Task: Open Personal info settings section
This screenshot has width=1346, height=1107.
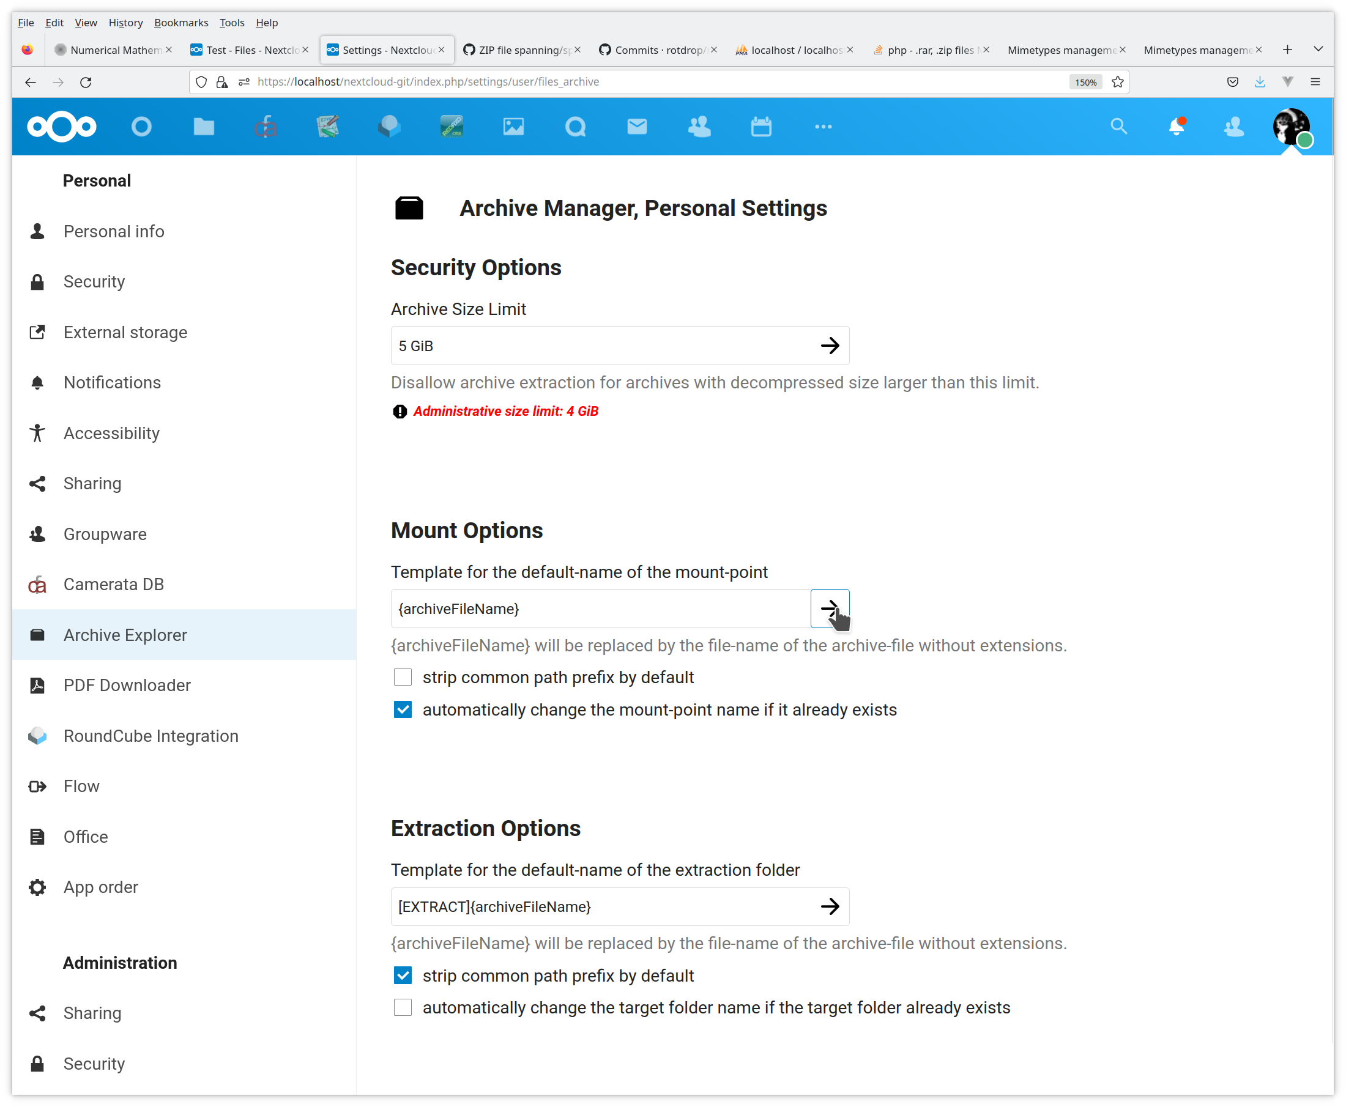Action: click(114, 231)
